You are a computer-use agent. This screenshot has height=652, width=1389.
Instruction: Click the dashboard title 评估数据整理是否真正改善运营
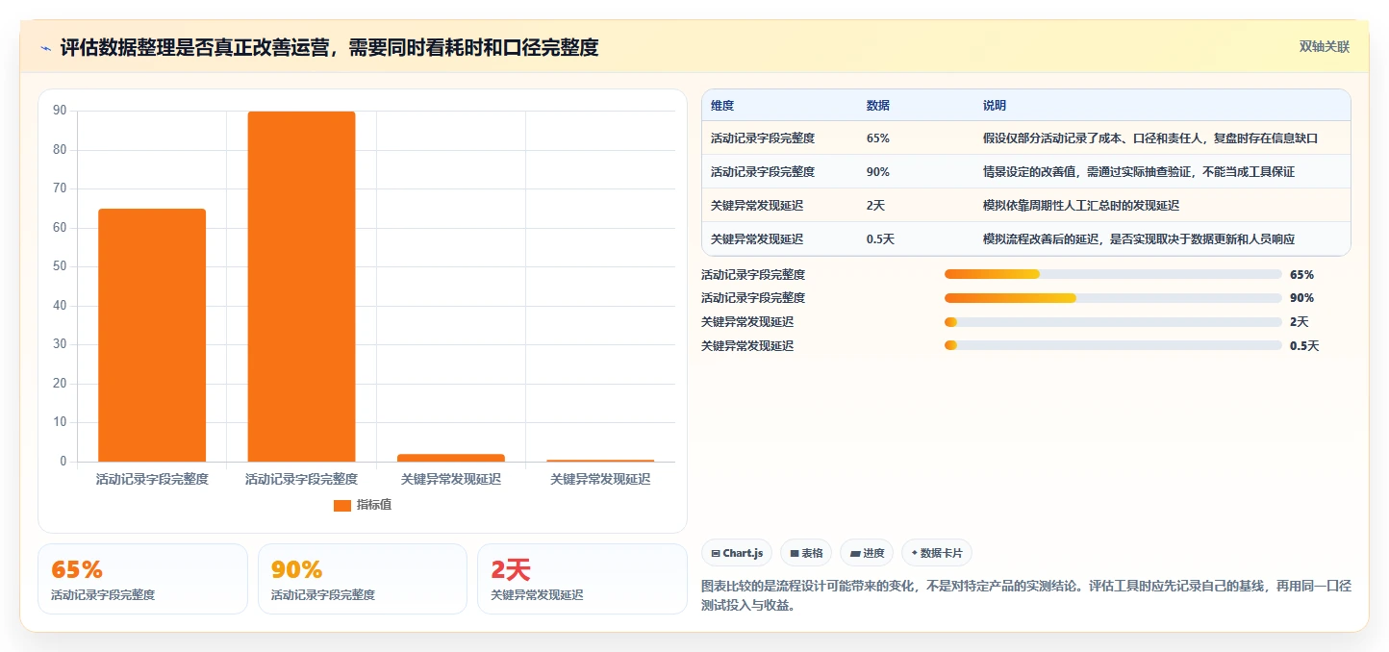pyautogui.click(x=330, y=47)
